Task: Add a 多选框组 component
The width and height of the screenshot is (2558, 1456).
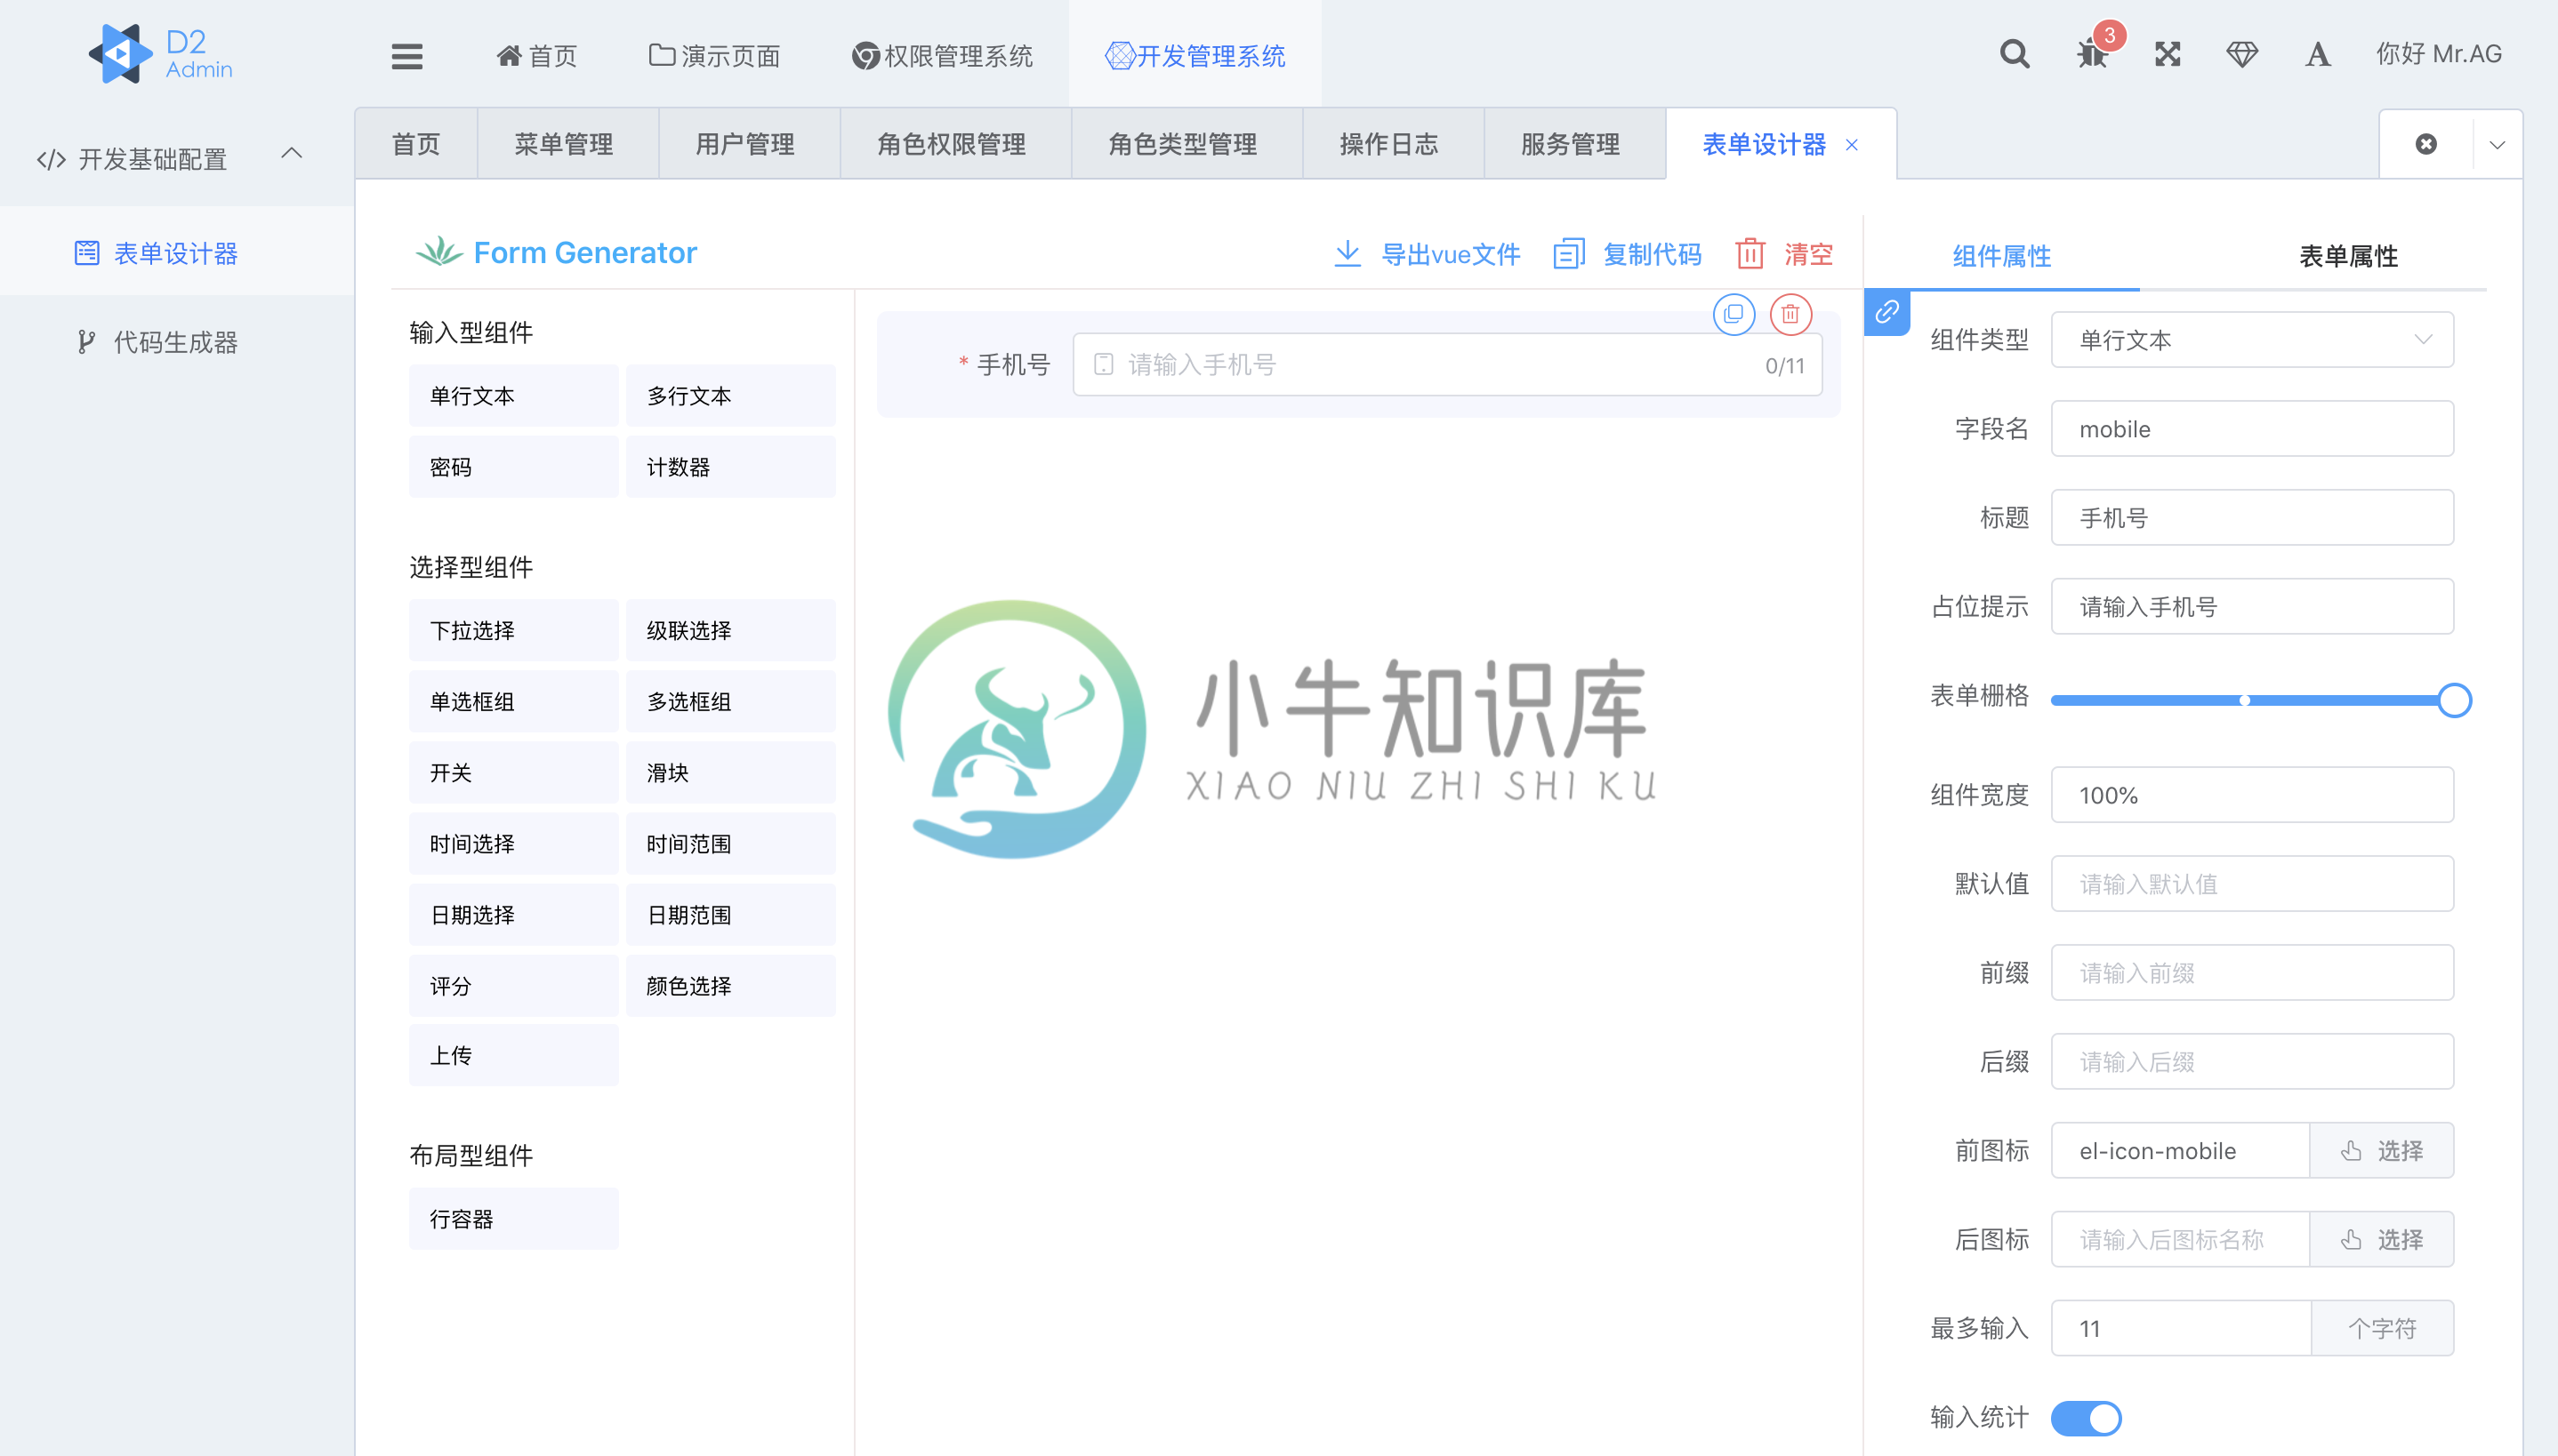Action: tap(730, 702)
